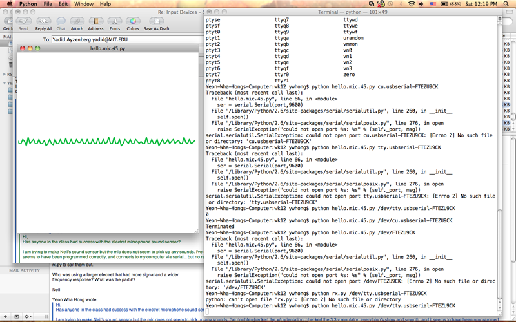Open the File menu
The image size is (516, 322).
pyautogui.click(x=48, y=4)
